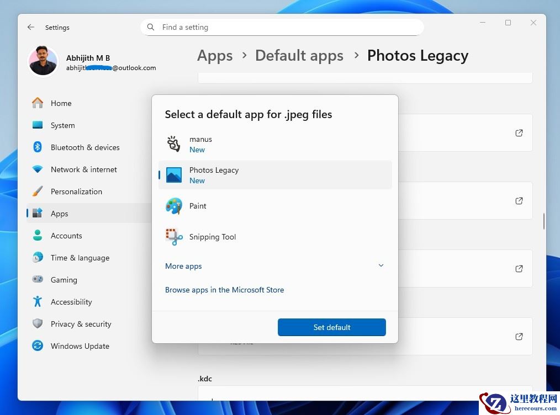Go to Personalization settings

pyautogui.click(x=76, y=191)
